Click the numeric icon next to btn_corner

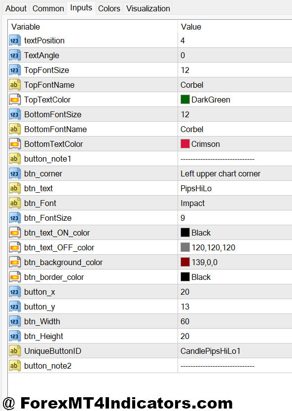15,173
